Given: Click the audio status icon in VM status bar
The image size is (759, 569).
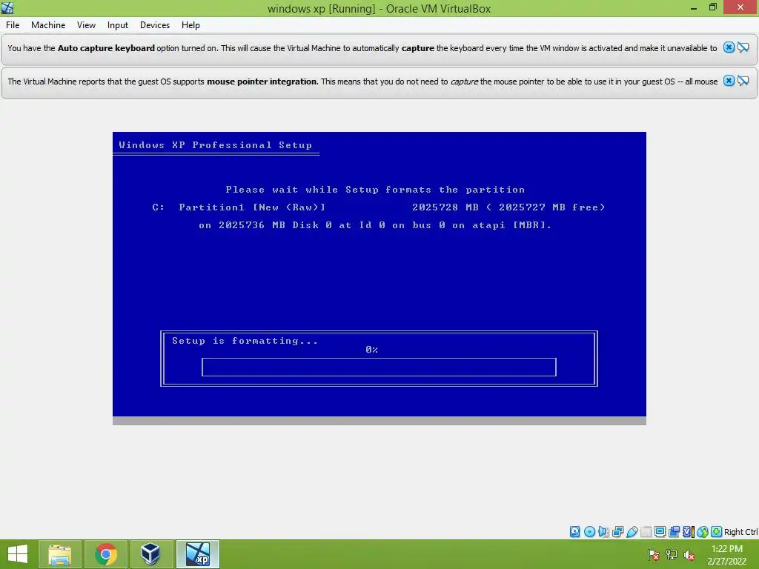Looking at the screenshot, I should pyautogui.click(x=603, y=532).
